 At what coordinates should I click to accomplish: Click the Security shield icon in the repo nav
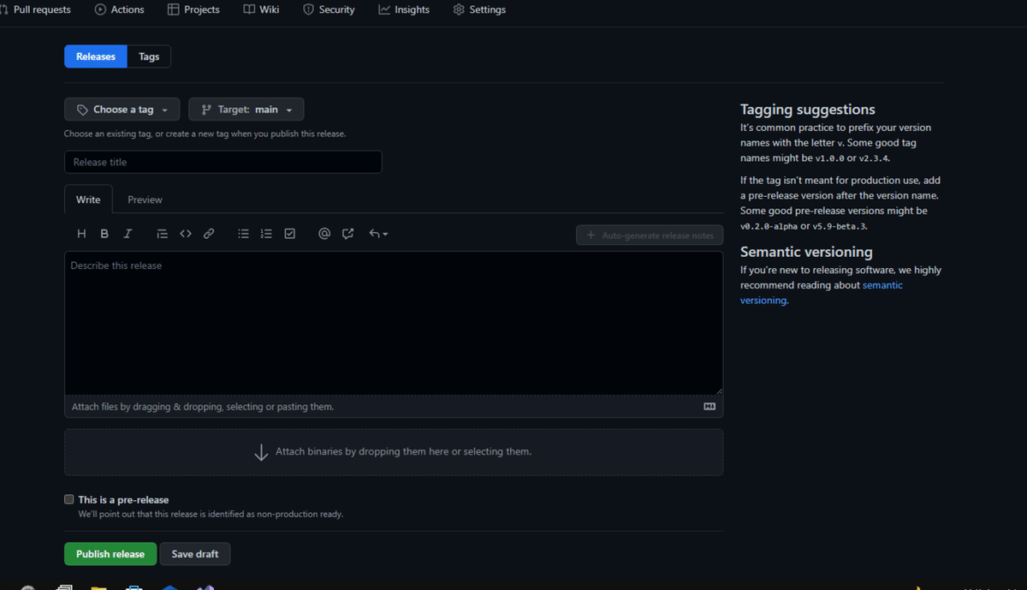pyautogui.click(x=308, y=9)
